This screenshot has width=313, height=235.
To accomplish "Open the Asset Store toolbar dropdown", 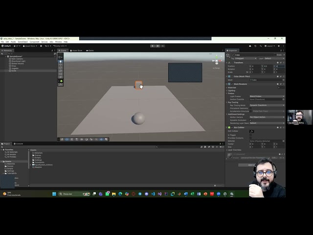I will [x=30, y=46].
